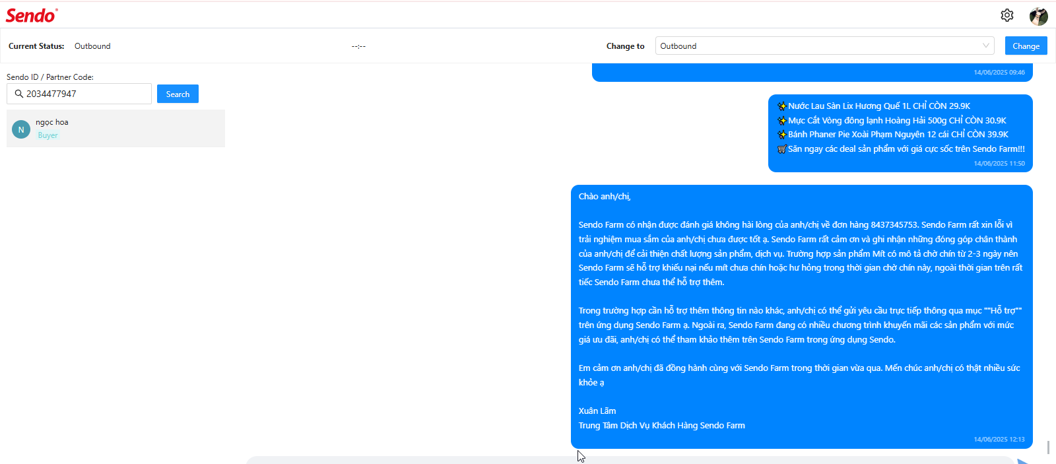Click the magnifier icon in search field
Image resolution: width=1056 pixels, height=464 pixels.
[19, 94]
